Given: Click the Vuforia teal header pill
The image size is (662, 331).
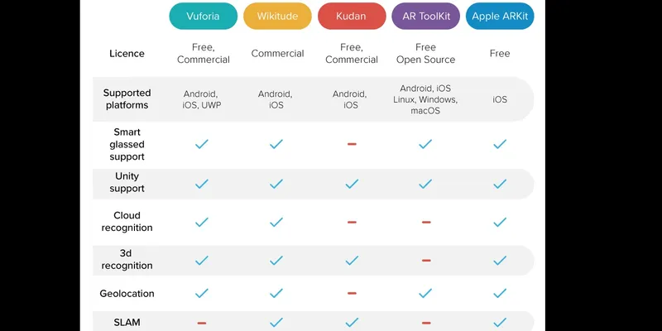Looking at the screenshot, I should [203, 16].
